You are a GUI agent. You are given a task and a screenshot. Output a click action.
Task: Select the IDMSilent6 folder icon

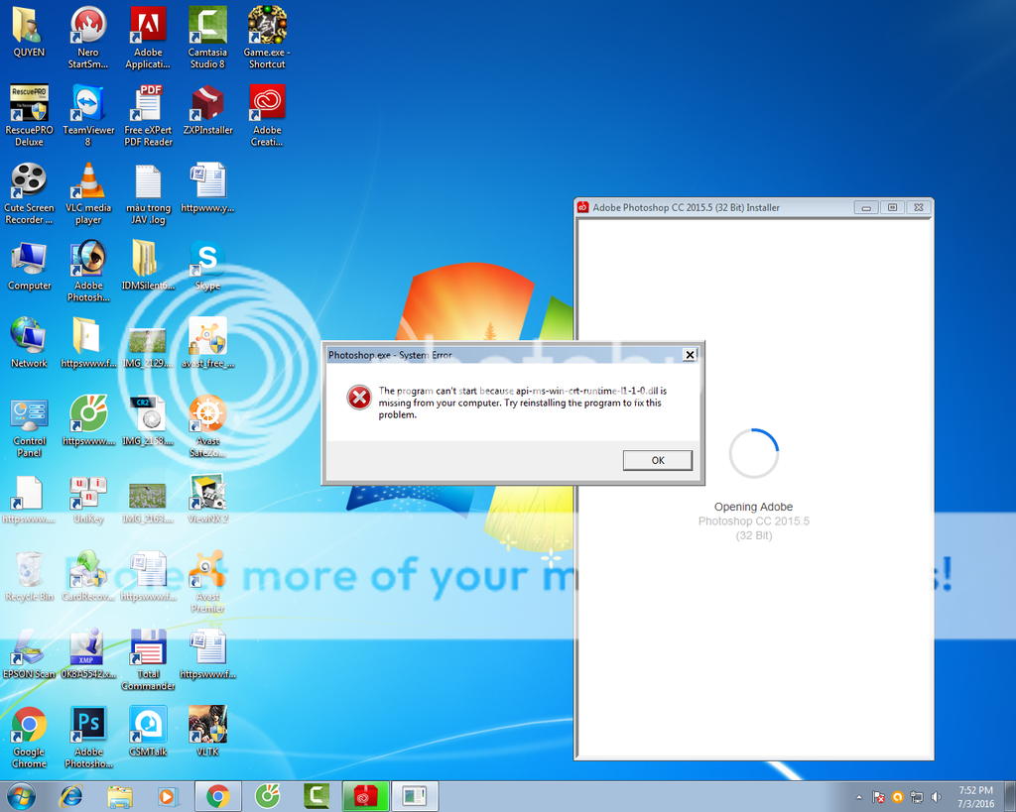coord(148,266)
